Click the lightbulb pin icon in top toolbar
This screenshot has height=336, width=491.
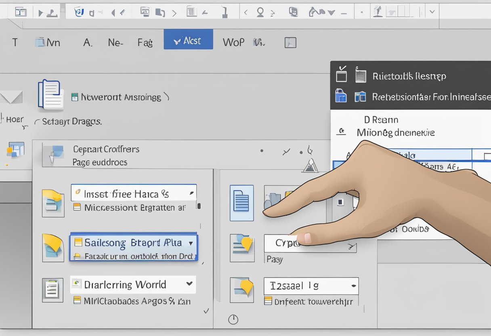tap(260, 12)
